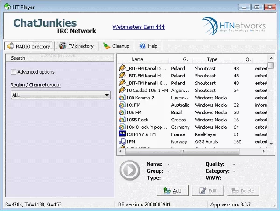Viewport: 280px width, 211px height.
Task: Sort the list by Type column header
Action: coord(212,59)
